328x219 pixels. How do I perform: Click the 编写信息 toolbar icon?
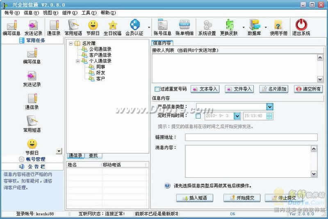(x=11, y=27)
